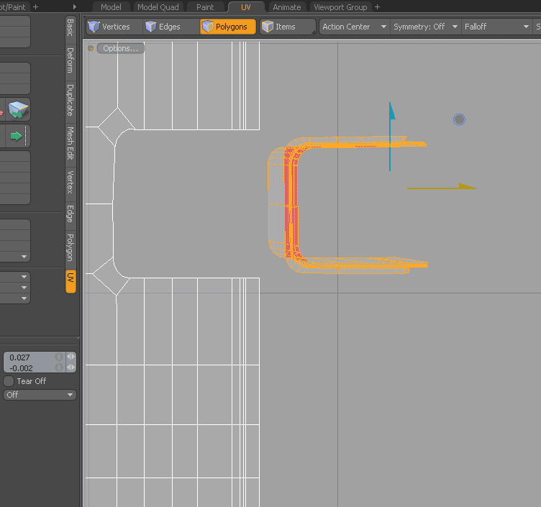
Task: Click the round keyframe button on 0.027 field
Action: point(60,357)
